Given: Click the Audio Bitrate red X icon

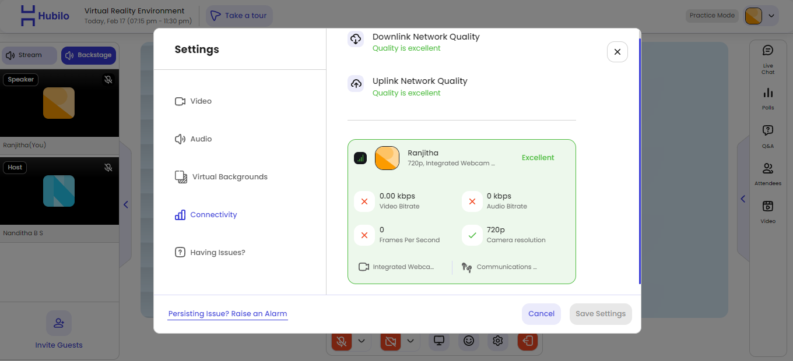Looking at the screenshot, I should 472,201.
